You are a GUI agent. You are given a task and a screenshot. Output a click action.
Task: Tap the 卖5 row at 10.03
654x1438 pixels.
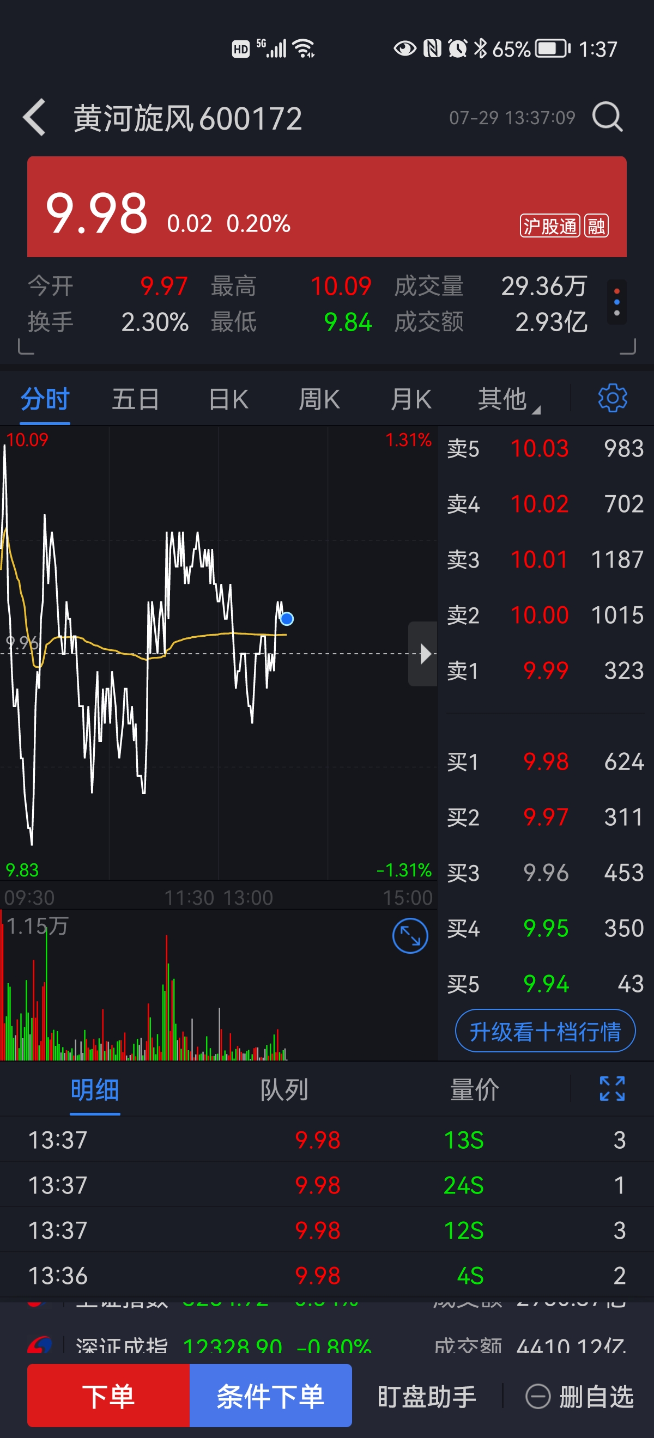click(x=546, y=448)
